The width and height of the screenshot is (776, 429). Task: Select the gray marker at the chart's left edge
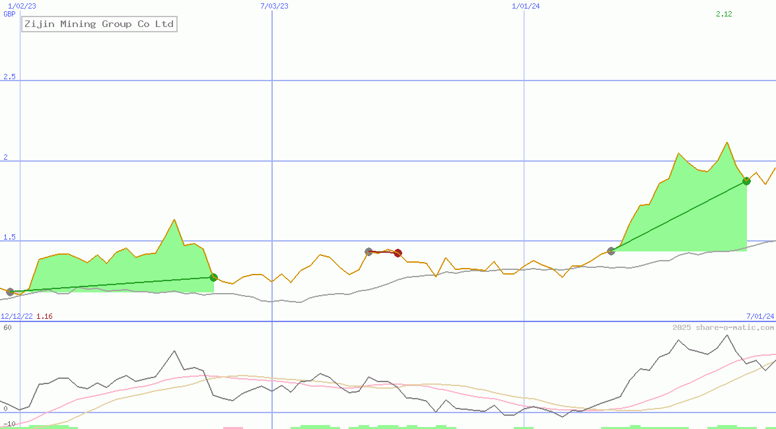[x=11, y=290]
